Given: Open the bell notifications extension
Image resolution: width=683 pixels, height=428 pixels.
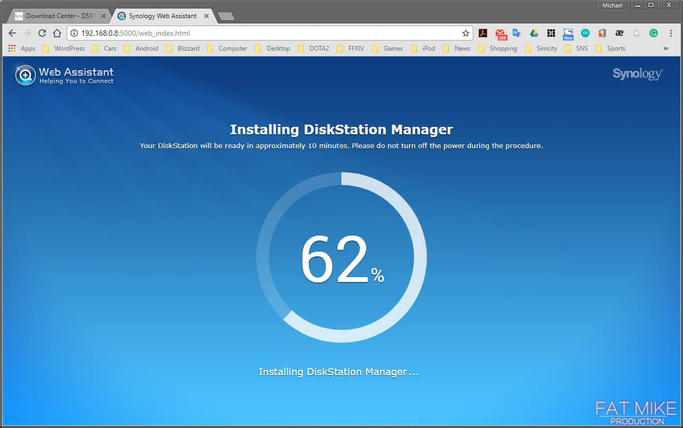Looking at the screenshot, I should point(637,33).
